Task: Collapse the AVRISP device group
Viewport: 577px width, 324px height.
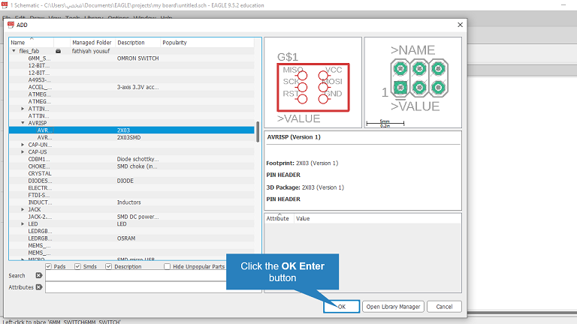Action: [23, 123]
